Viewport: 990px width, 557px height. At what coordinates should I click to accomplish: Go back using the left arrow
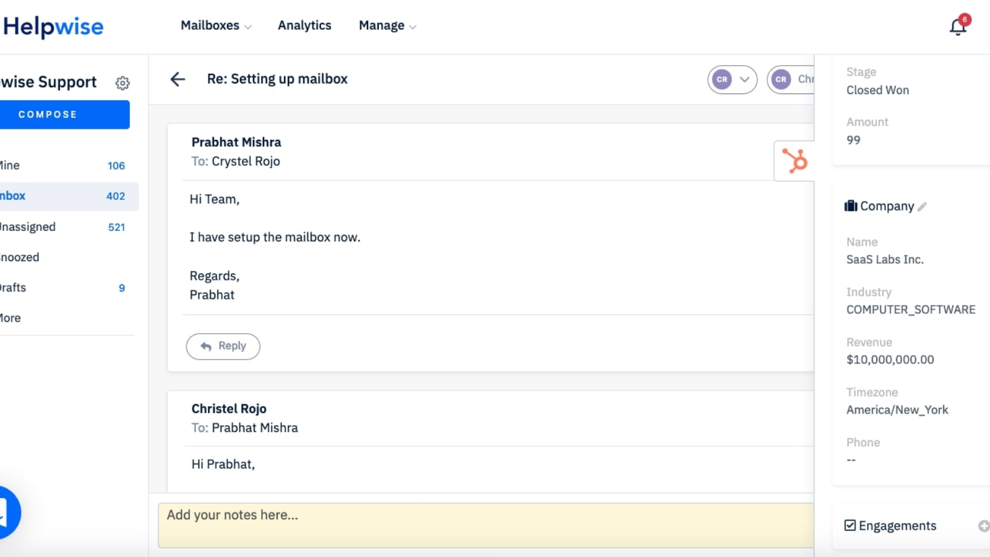coord(178,79)
